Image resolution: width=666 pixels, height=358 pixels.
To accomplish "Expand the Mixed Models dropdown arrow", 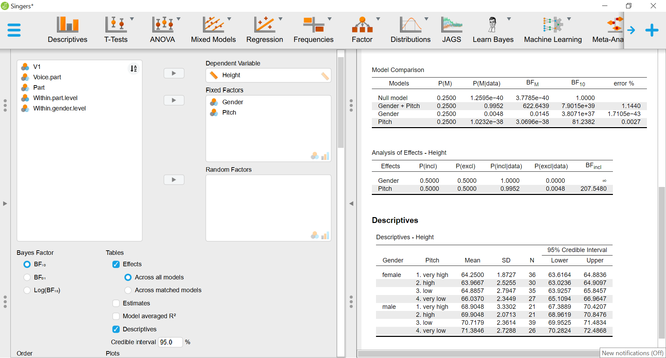I will pos(229,19).
